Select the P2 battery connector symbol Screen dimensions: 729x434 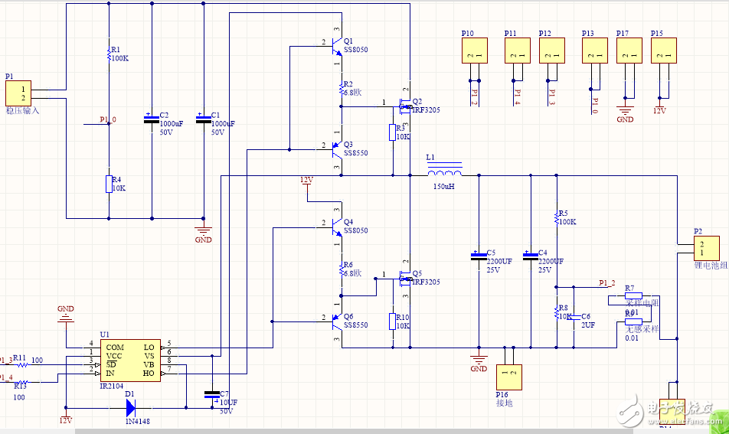(x=707, y=249)
